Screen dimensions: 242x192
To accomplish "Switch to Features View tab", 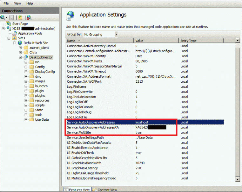I will 77,190.
